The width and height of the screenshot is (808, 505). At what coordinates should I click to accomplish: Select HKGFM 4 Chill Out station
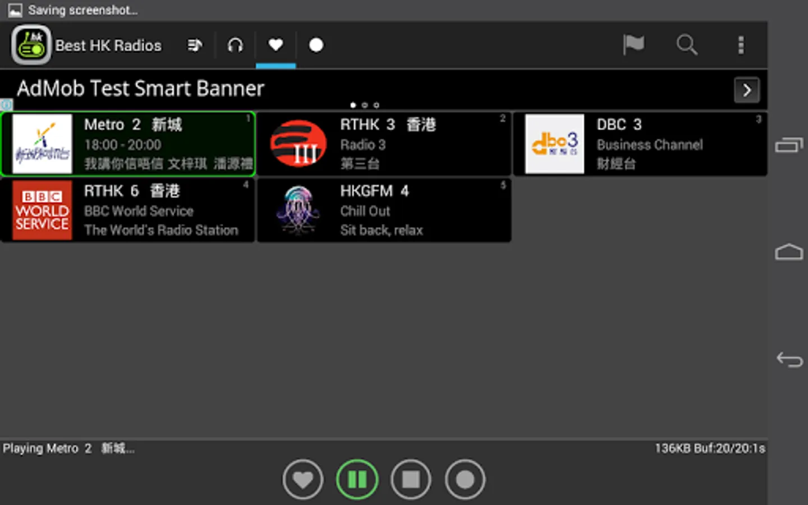tap(384, 210)
